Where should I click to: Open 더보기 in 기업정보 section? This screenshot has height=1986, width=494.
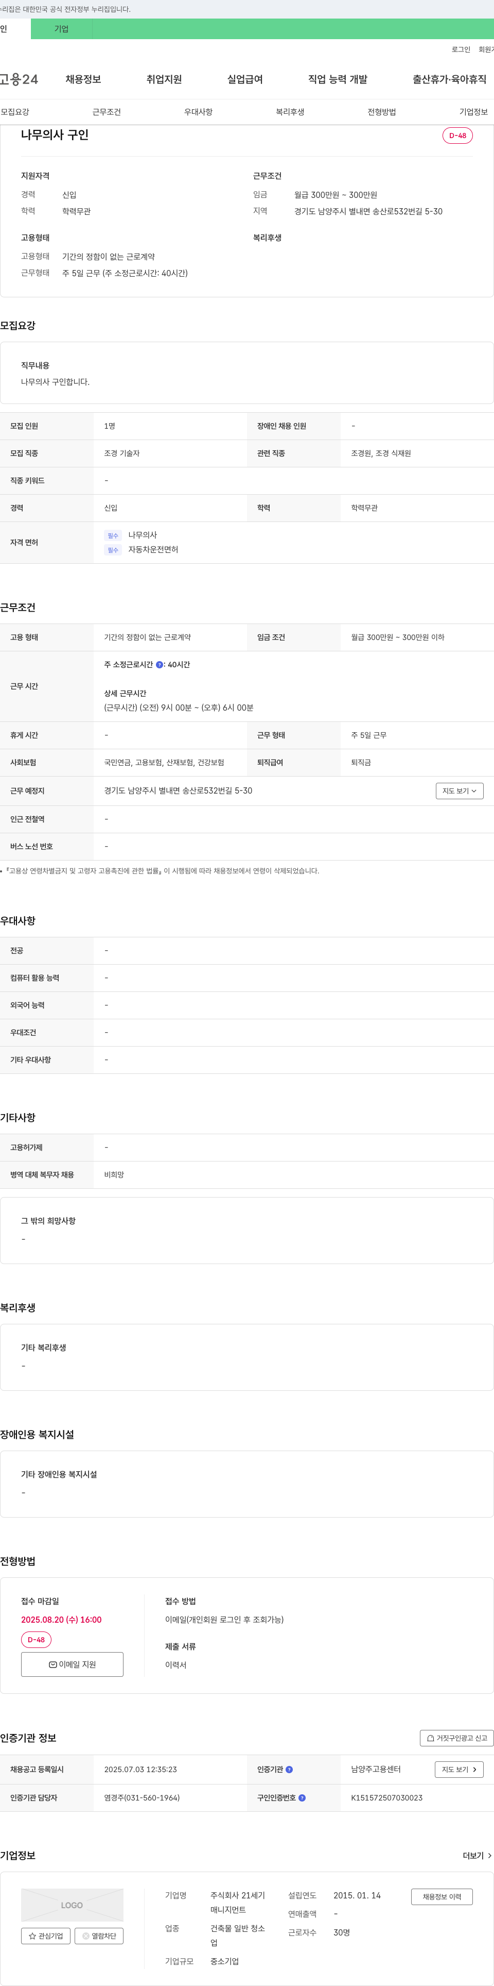point(477,1856)
